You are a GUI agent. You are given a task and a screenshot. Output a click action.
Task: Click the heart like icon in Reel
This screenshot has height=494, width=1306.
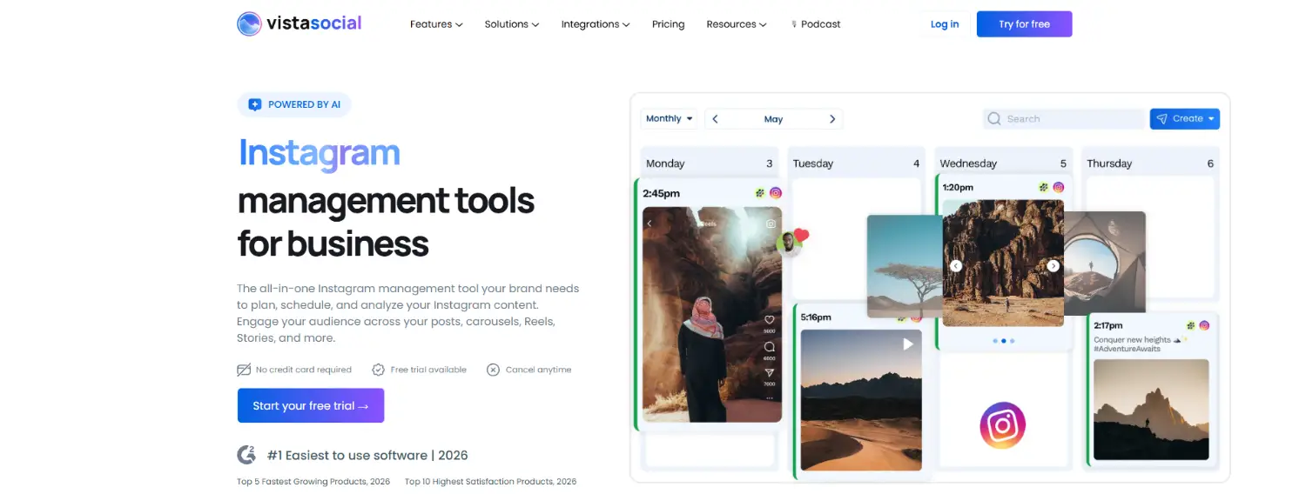pos(769,320)
